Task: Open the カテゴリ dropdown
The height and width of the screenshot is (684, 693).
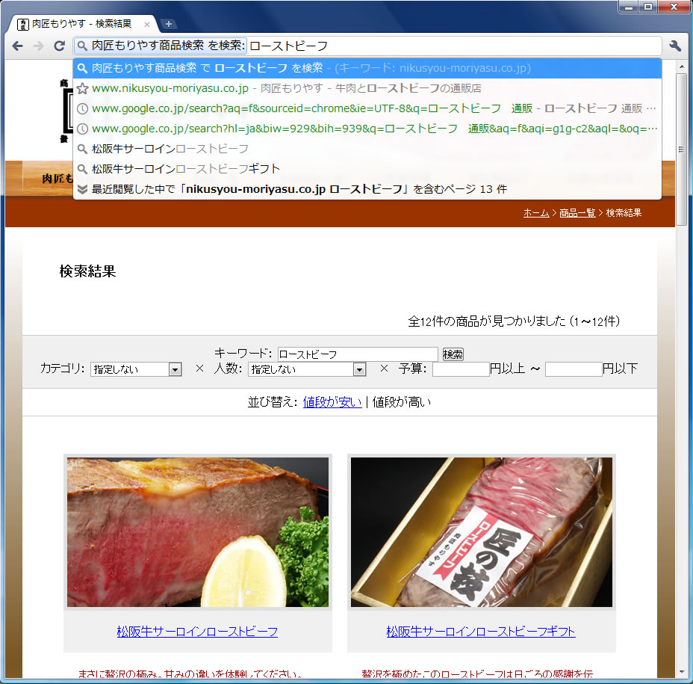Action: [x=136, y=369]
